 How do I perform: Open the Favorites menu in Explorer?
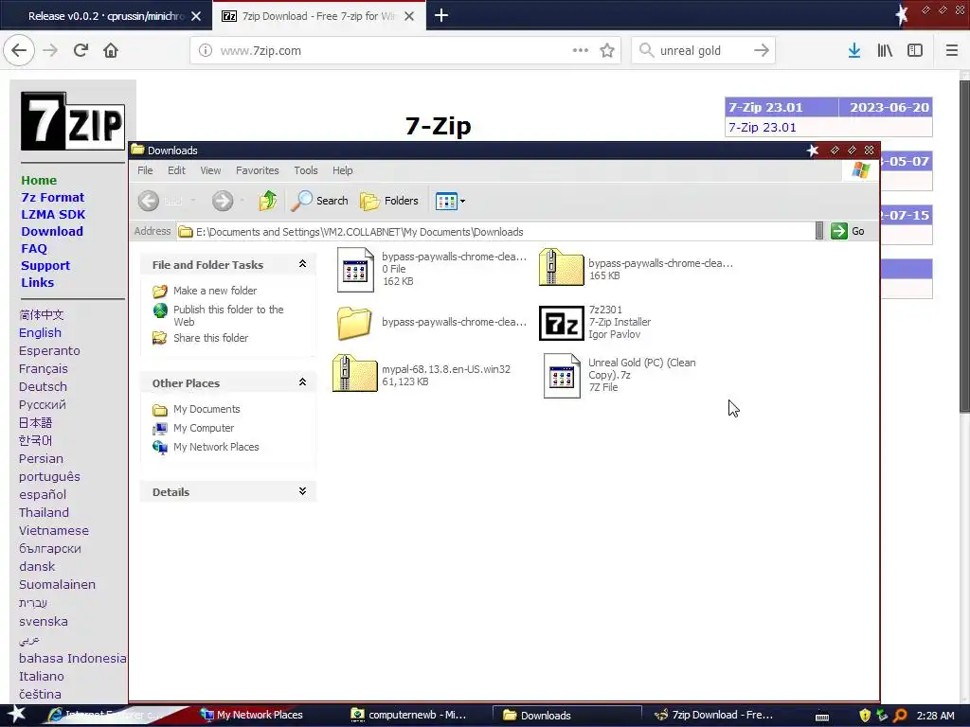click(258, 170)
